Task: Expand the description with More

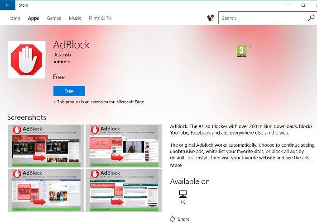Action: [176, 166]
